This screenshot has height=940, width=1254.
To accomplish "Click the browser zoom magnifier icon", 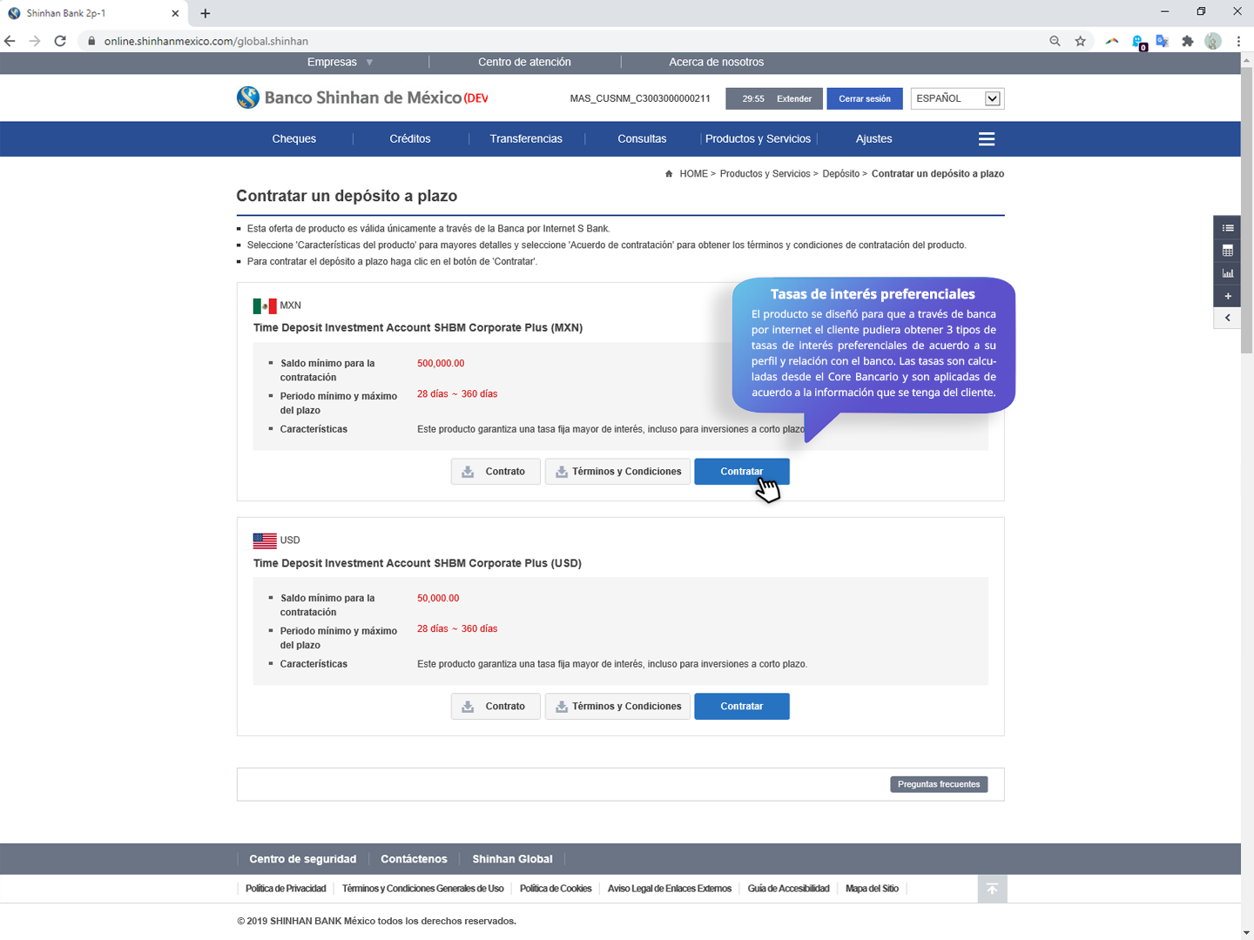I will coord(1055,41).
